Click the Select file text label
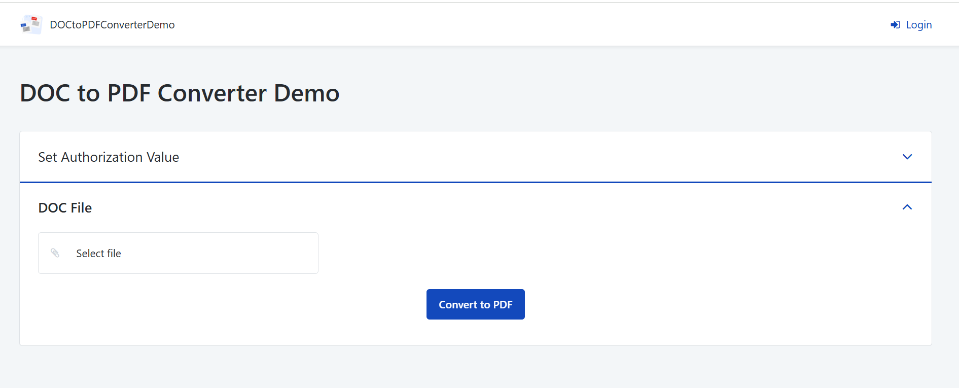This screenshot has width=959, height=388. 98,253
